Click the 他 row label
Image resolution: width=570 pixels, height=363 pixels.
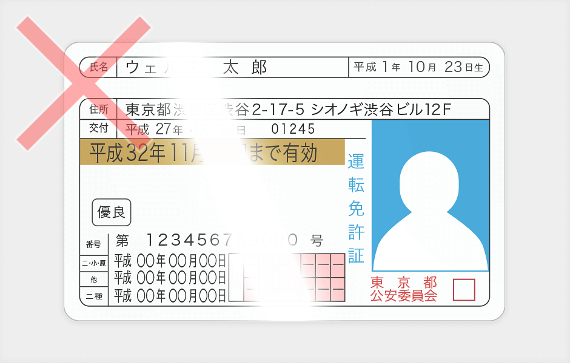pyautogui.click(x=93, y=280)
